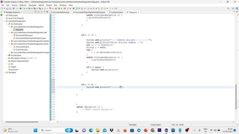Switch to the AccountantDaoImplementation.java tab
This screenshot has width=239, height=134.
point(89,12)
